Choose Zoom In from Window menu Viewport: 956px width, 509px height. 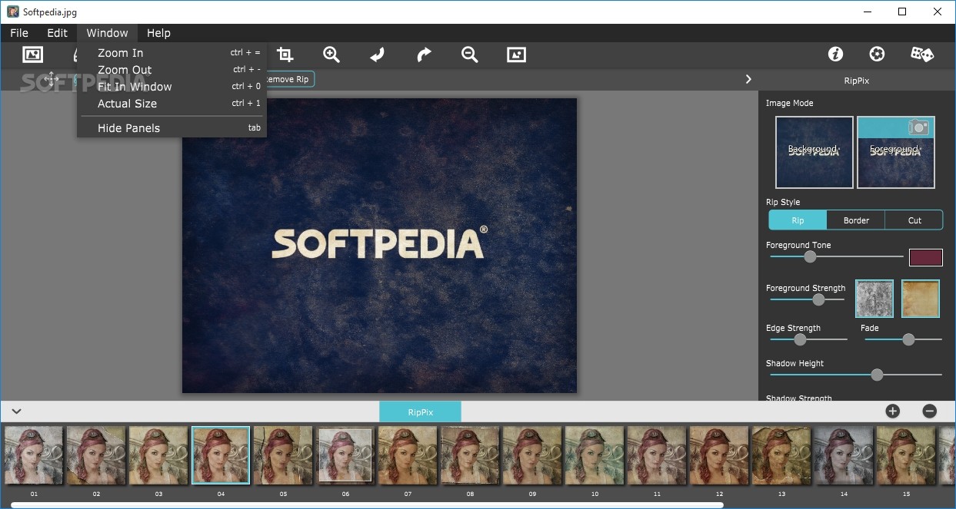[x=172, y=53]
